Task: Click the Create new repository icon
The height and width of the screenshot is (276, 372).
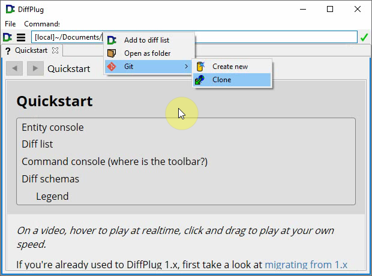Action: tap(200, 67)
